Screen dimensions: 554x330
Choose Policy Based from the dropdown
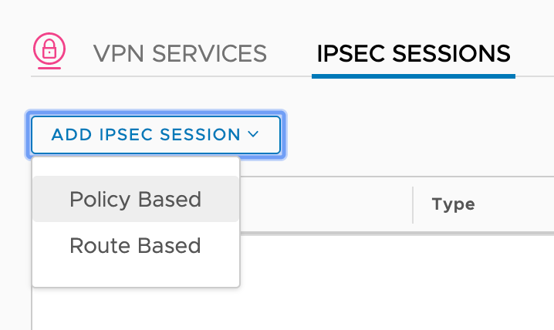click(x=135, y=200)
